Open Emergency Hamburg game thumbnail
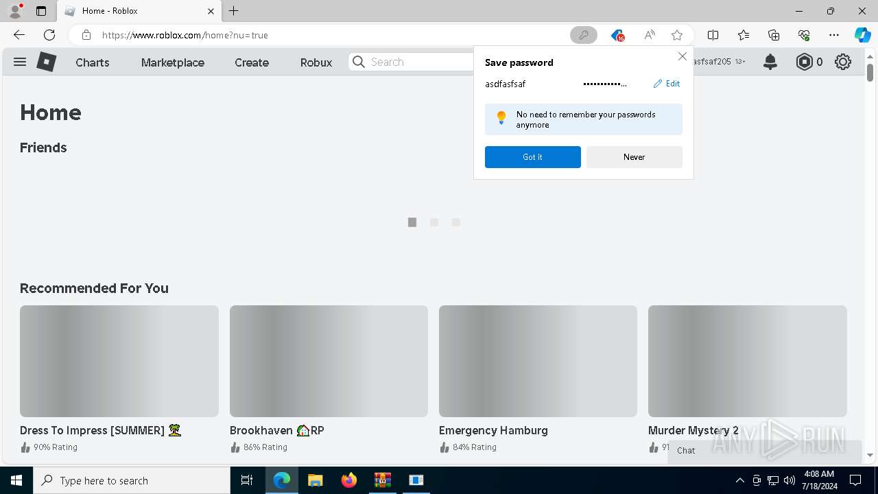Viewport: 878px width, 494px height. click(538, 361)
